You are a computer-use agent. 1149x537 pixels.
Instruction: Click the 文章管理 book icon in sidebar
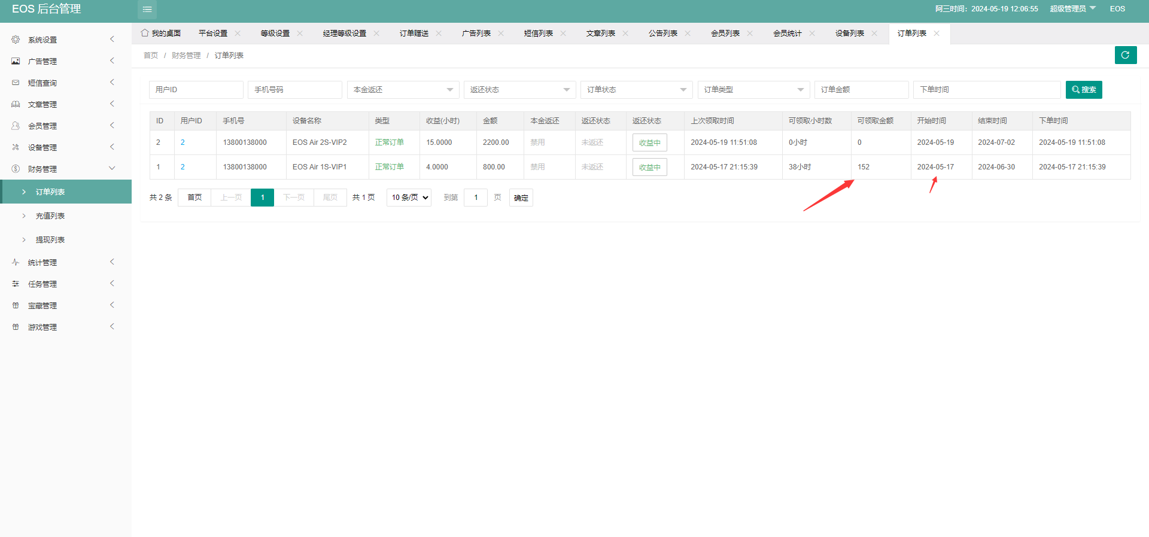16,104
